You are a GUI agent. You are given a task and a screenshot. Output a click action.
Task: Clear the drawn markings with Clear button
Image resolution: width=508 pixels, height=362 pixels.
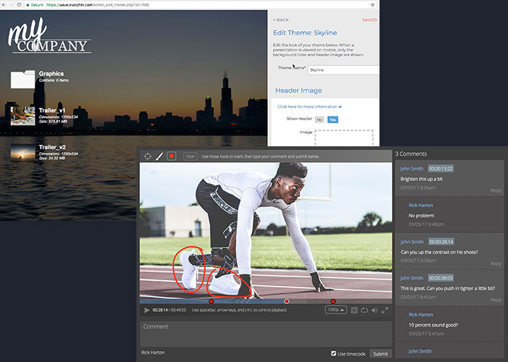(190, 156)
